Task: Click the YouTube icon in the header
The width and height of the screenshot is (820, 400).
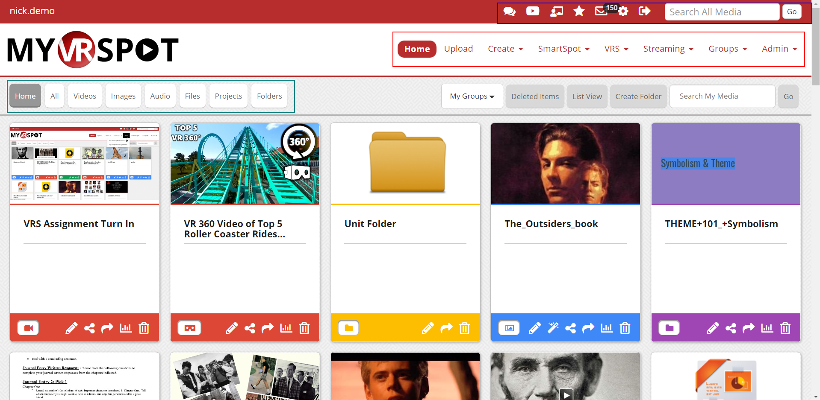Action: [x=532, y=11]
